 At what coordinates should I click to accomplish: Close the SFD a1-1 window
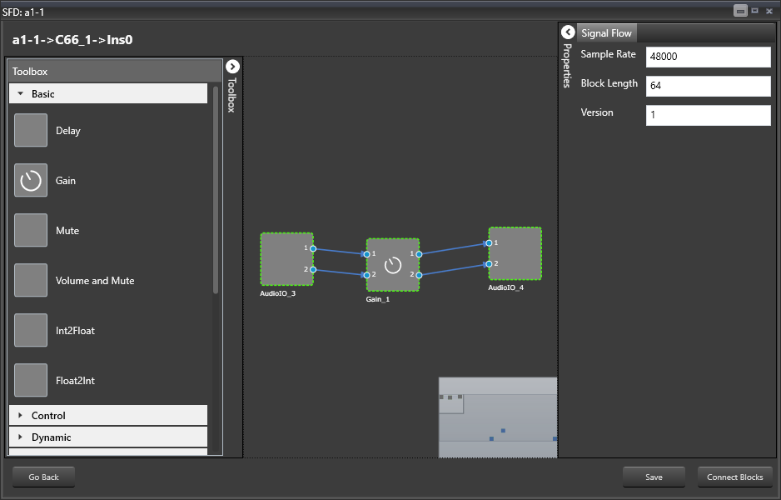point(769,11)
